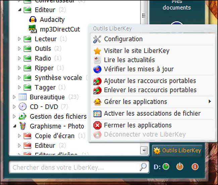Click the Bureautique category icon

tap(22, 97)
